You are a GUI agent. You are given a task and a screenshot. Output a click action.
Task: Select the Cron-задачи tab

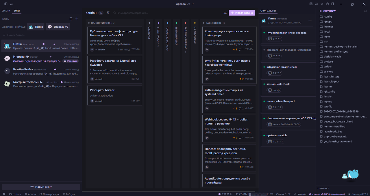[268, 11]
